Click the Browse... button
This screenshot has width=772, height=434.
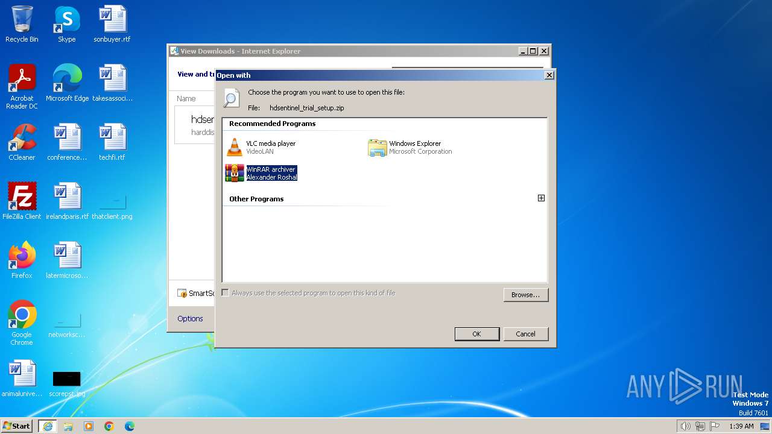coord(525,295)
